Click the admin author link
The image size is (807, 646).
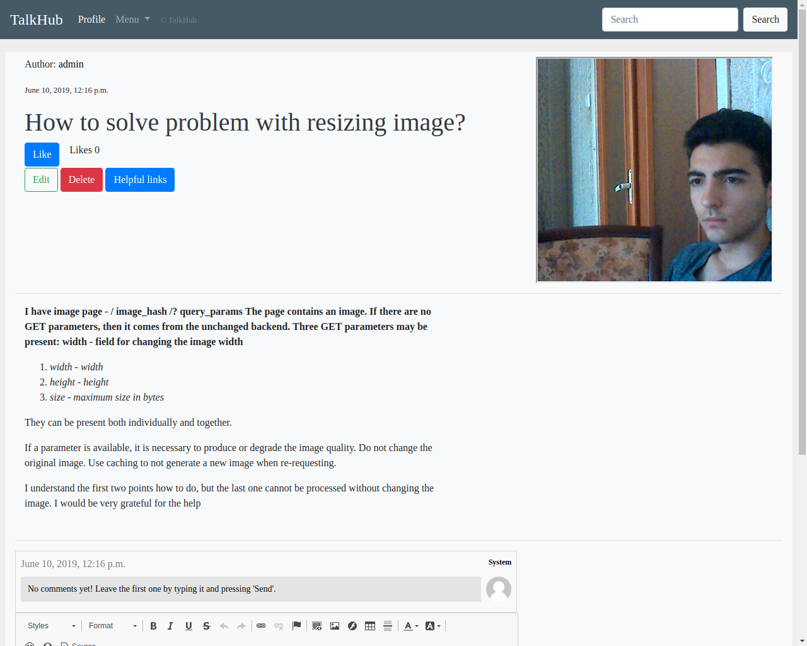71,64
